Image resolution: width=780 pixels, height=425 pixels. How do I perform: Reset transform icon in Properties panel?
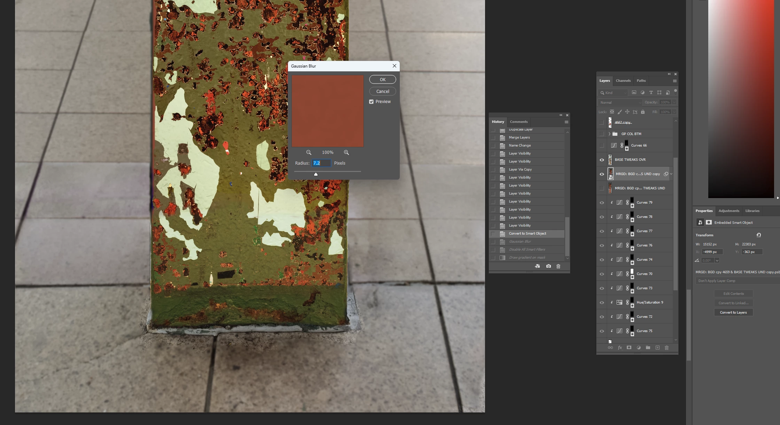(758, 235)
